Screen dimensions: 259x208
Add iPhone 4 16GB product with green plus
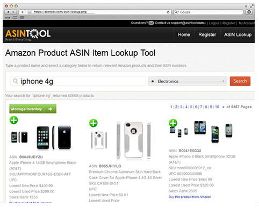point(14,120)
